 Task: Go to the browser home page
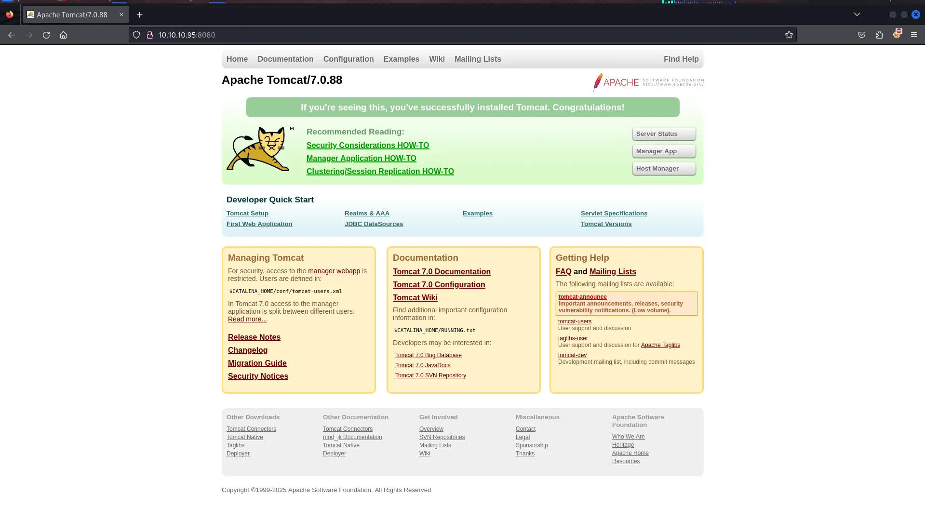(63, 35)
